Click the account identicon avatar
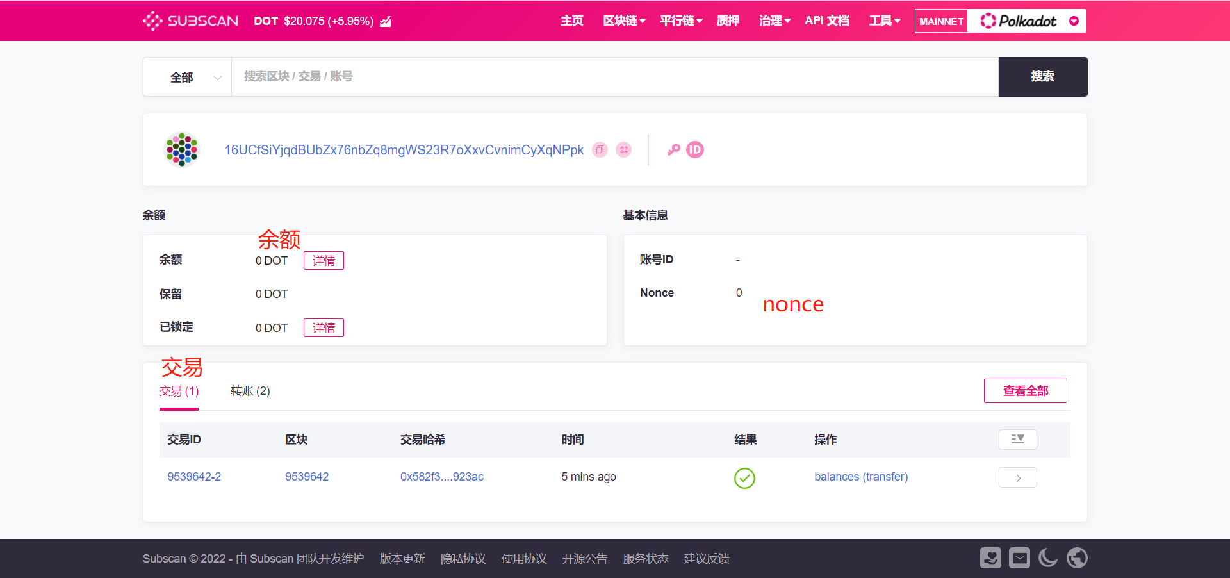Screen dimensions: 1230x578 coord(182,150)
